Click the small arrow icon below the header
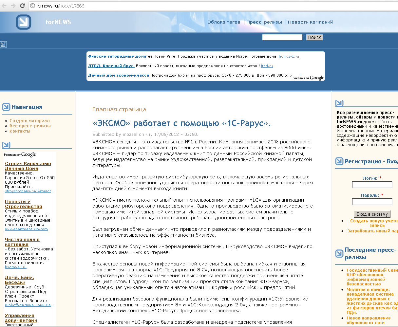398x327 pixels. pyautogui.click(x=3, y=45)
